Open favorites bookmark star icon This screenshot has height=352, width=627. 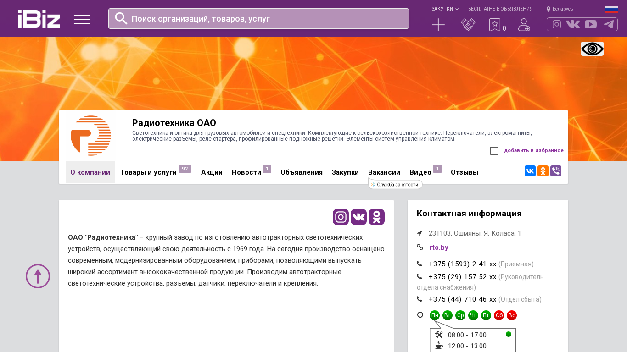pyautogui.click(x=495, y=25)
